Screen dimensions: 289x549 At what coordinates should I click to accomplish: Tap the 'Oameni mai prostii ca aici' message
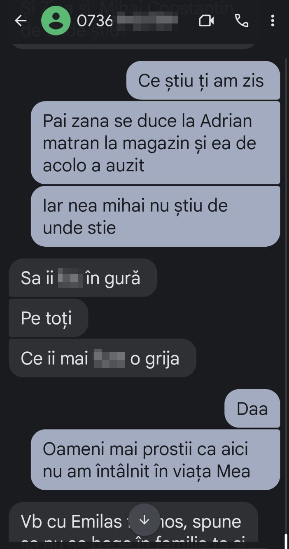(156, 460)
